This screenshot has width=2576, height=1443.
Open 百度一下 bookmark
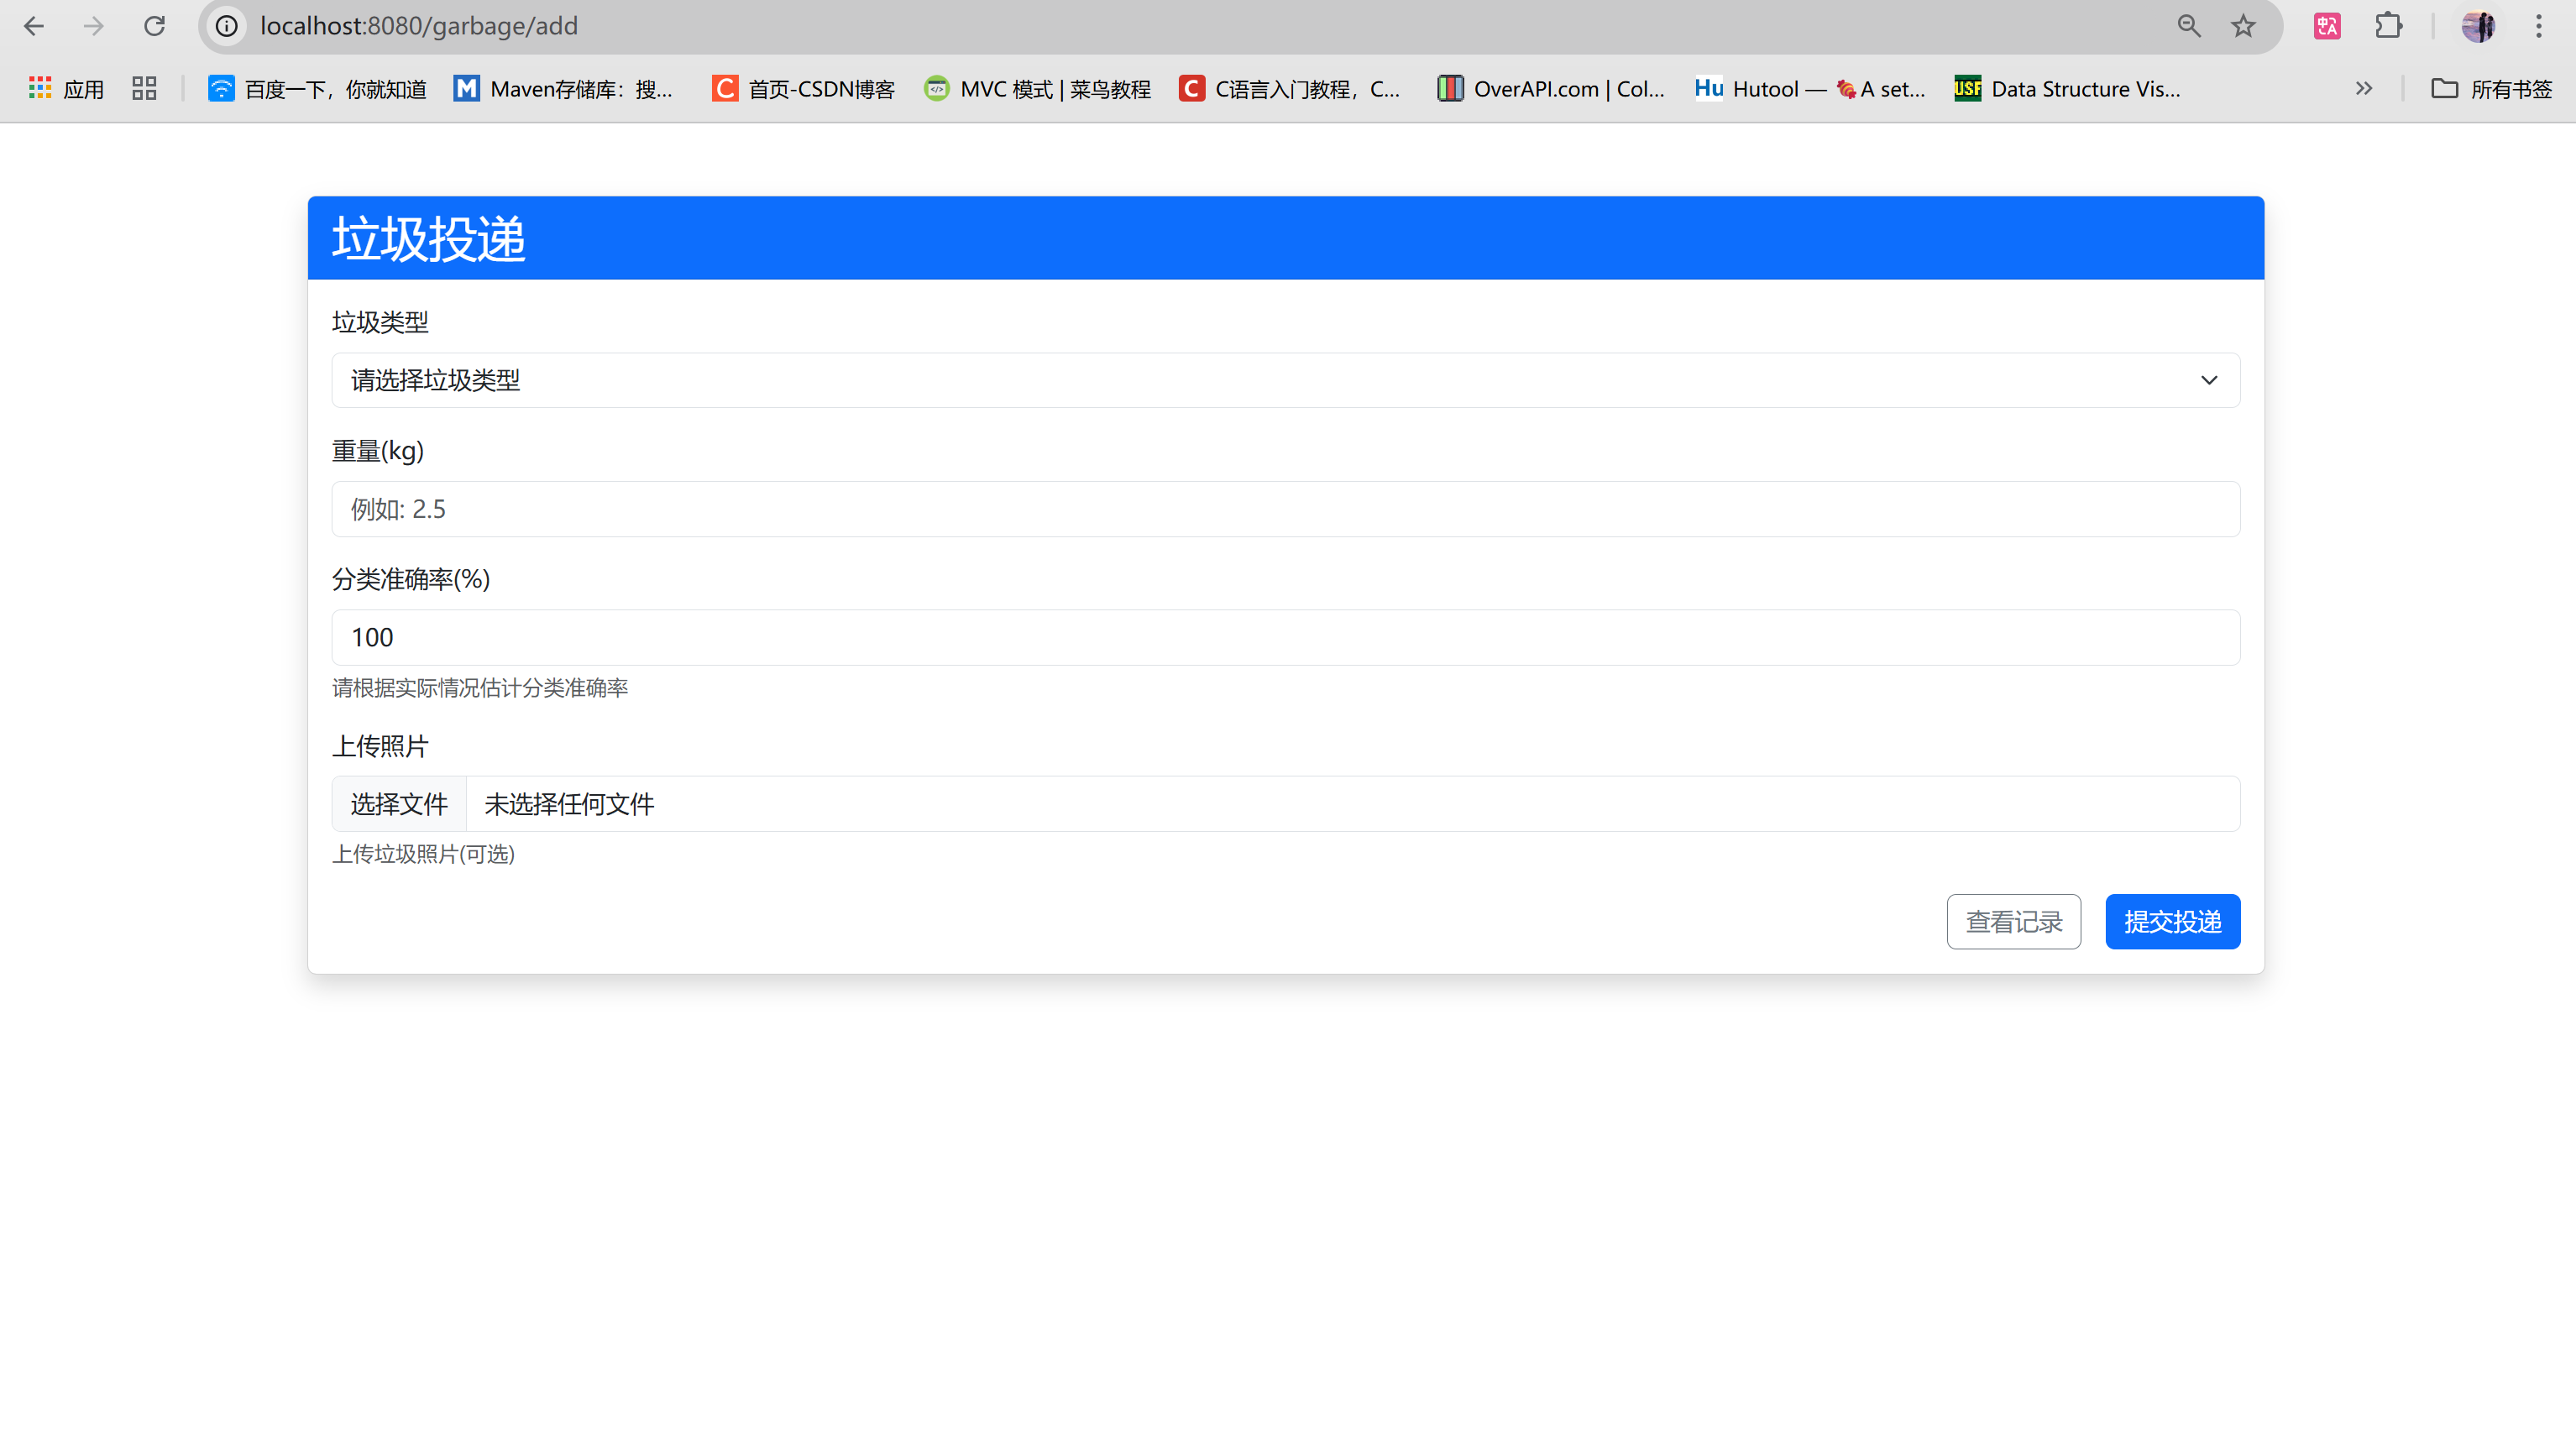click(317, 89)
